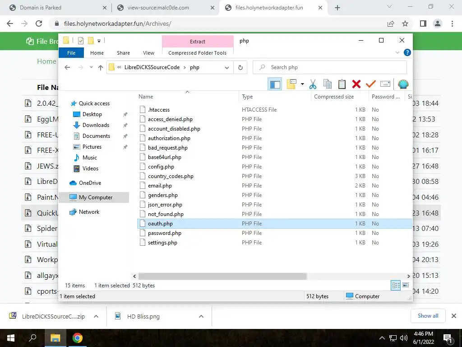Click the Cut scissors icon in Explorer toolbar
This screenshot has width=462, height=347.
coord(313,84)
